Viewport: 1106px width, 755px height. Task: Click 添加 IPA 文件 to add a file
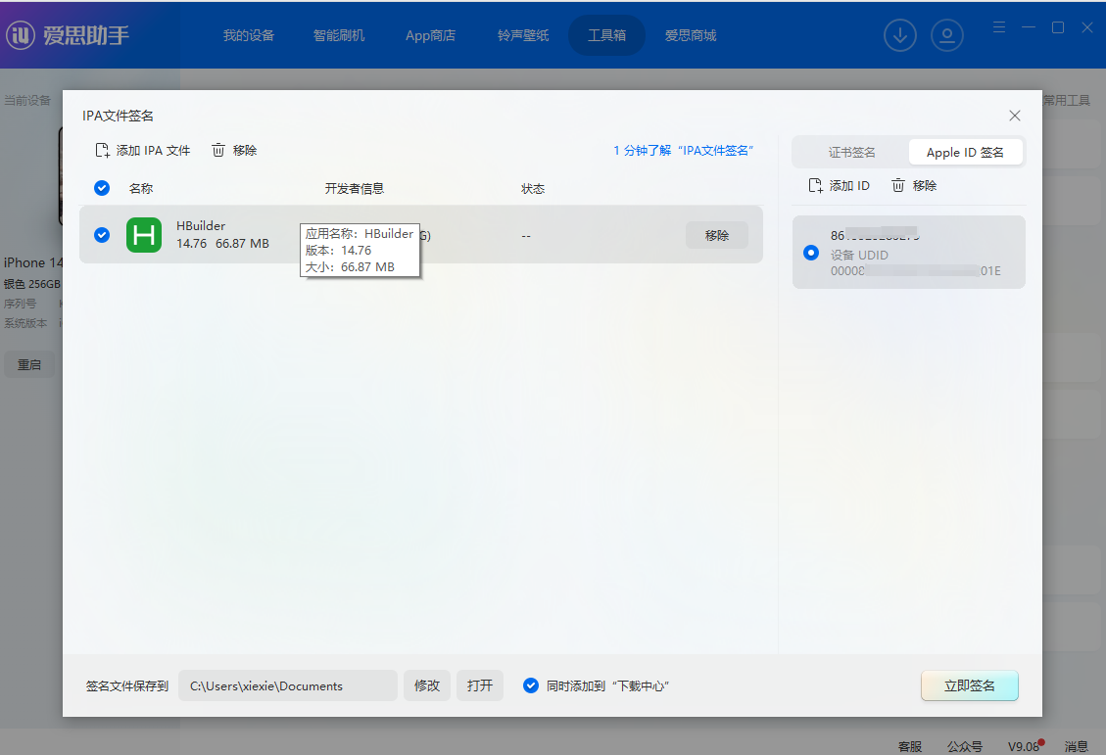143,150
